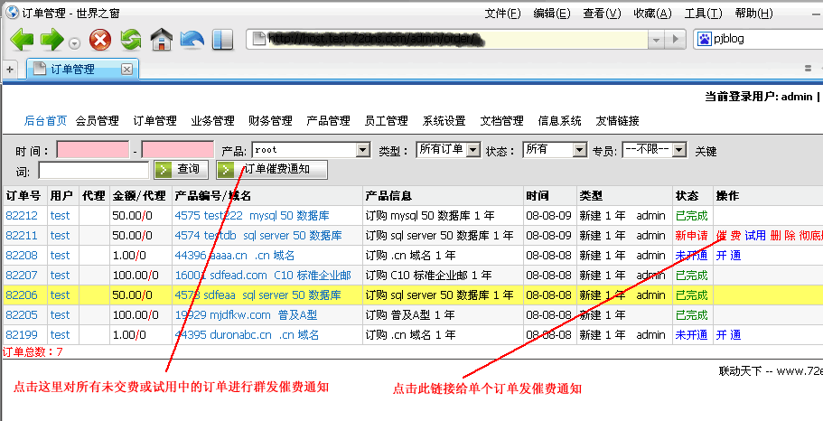The image size is (823, 421).
Task: Open the 专员 --不限-- dropdown
Action: 655,150
